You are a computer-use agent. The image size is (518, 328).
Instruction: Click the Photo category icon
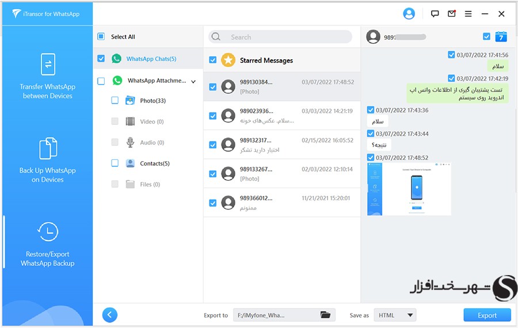tap(130, 101)
